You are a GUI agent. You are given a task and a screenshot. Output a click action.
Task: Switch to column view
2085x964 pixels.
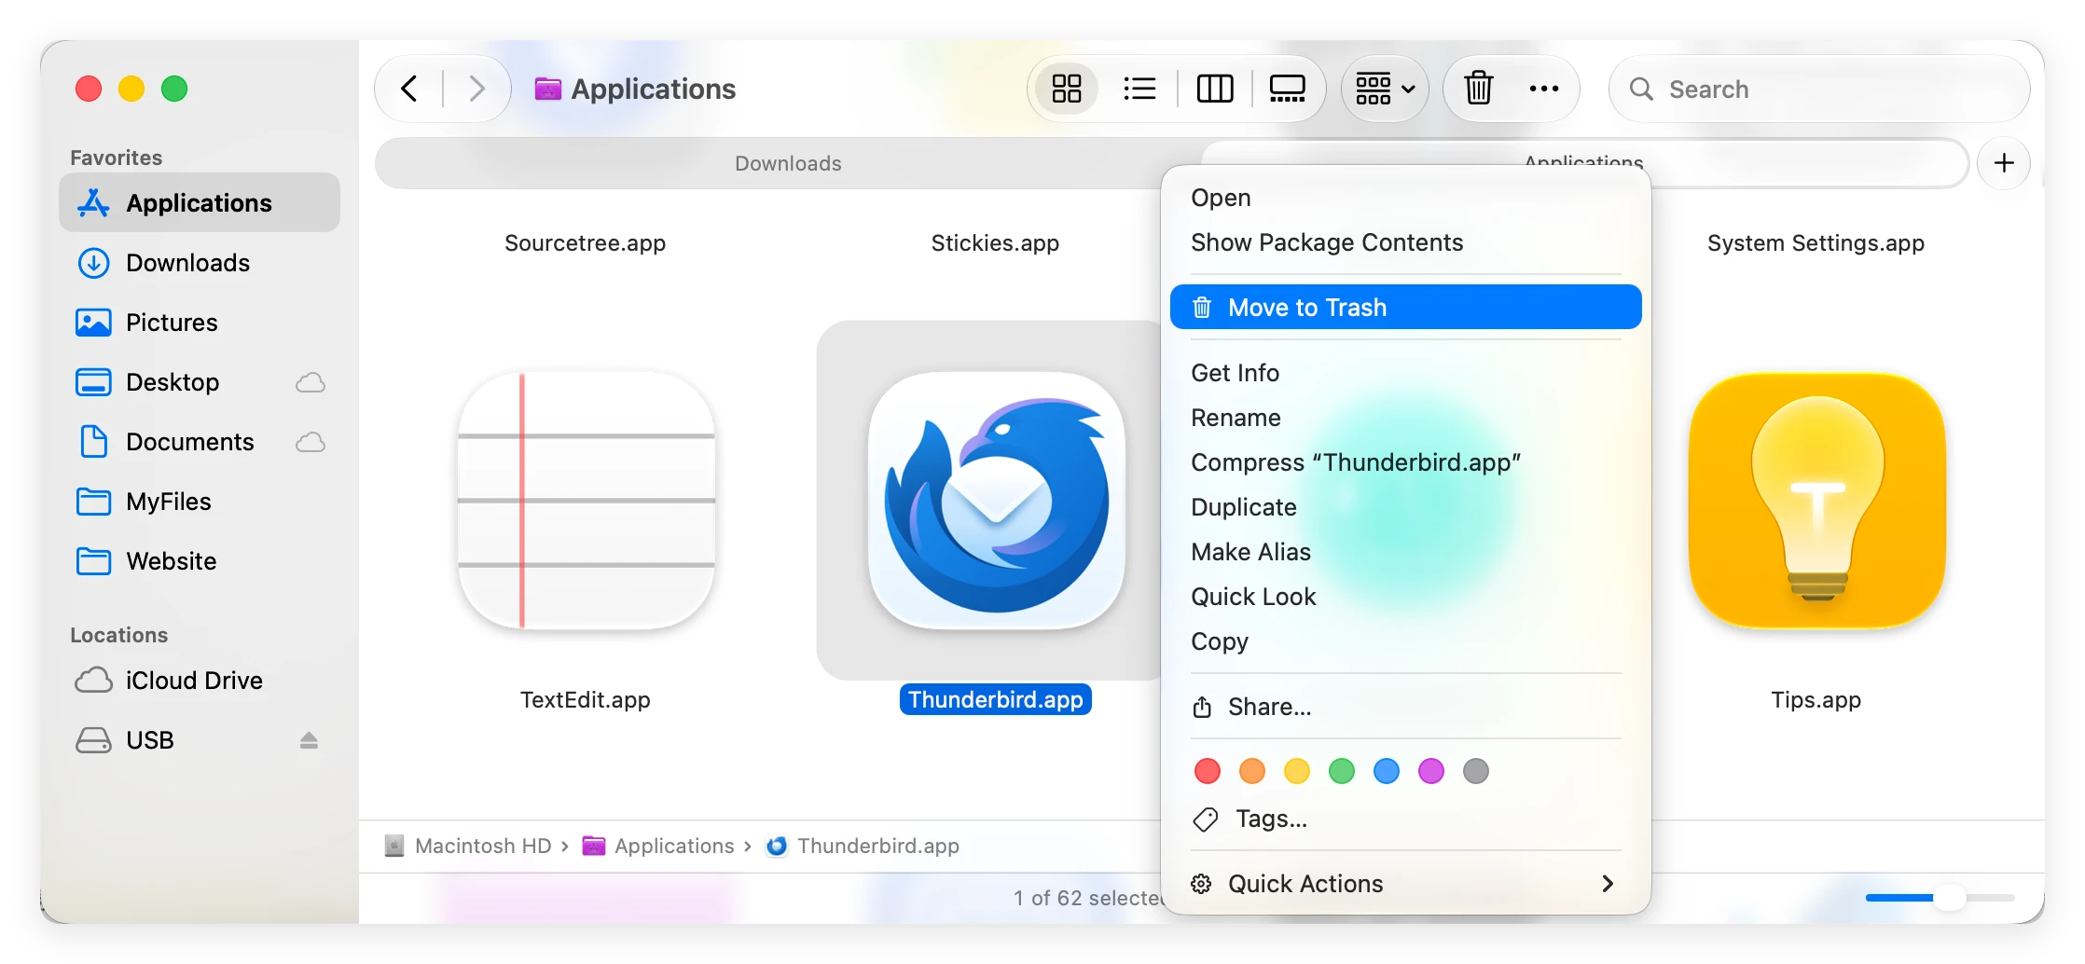coord(1214,89)
